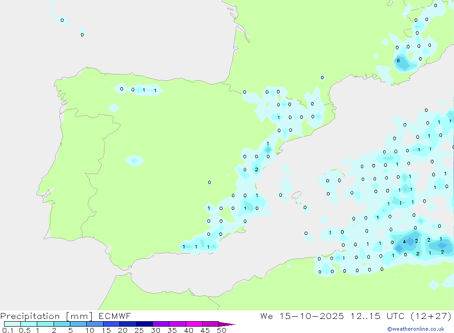Click the 'We 15-10-2025' date text
The width and height of the screenshot is (454, 333).
[302, 316]
